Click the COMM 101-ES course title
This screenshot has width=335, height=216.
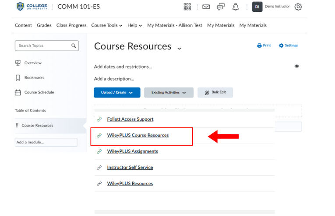tap(79, 7)
